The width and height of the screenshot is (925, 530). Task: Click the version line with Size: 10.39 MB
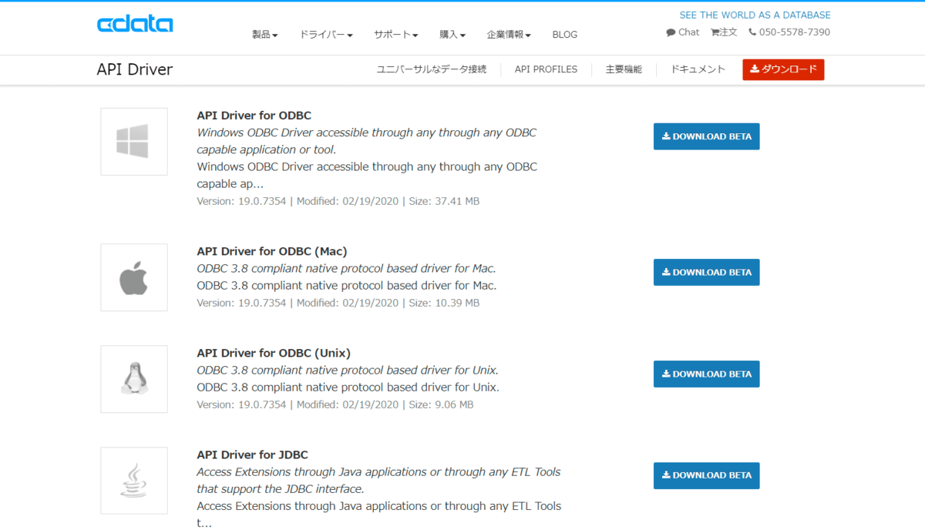338,303
